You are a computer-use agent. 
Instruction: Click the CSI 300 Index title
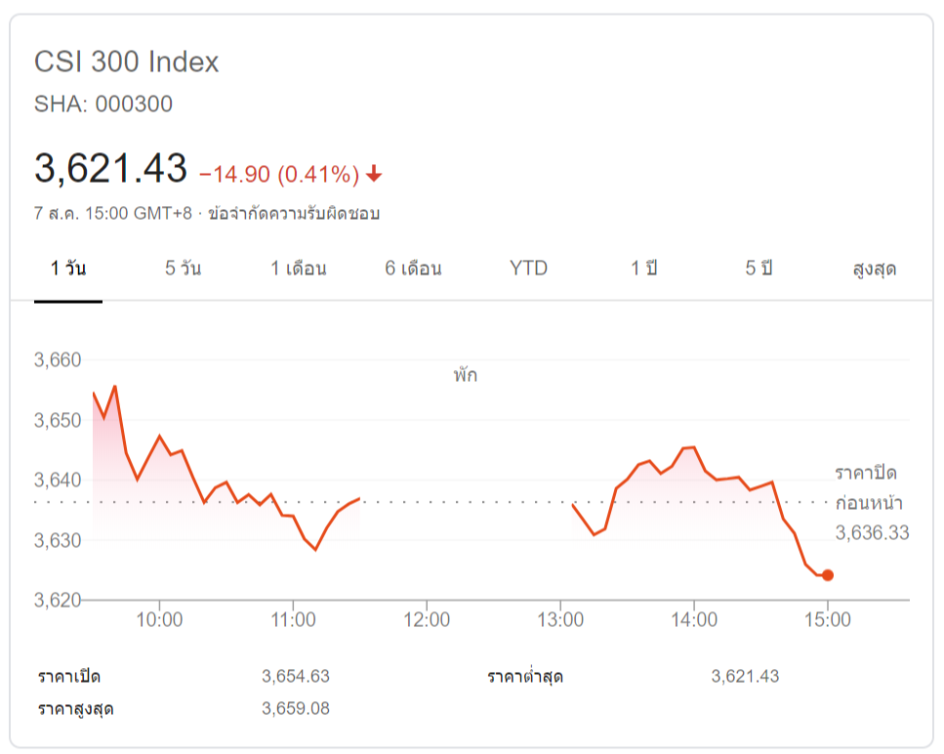127,63
